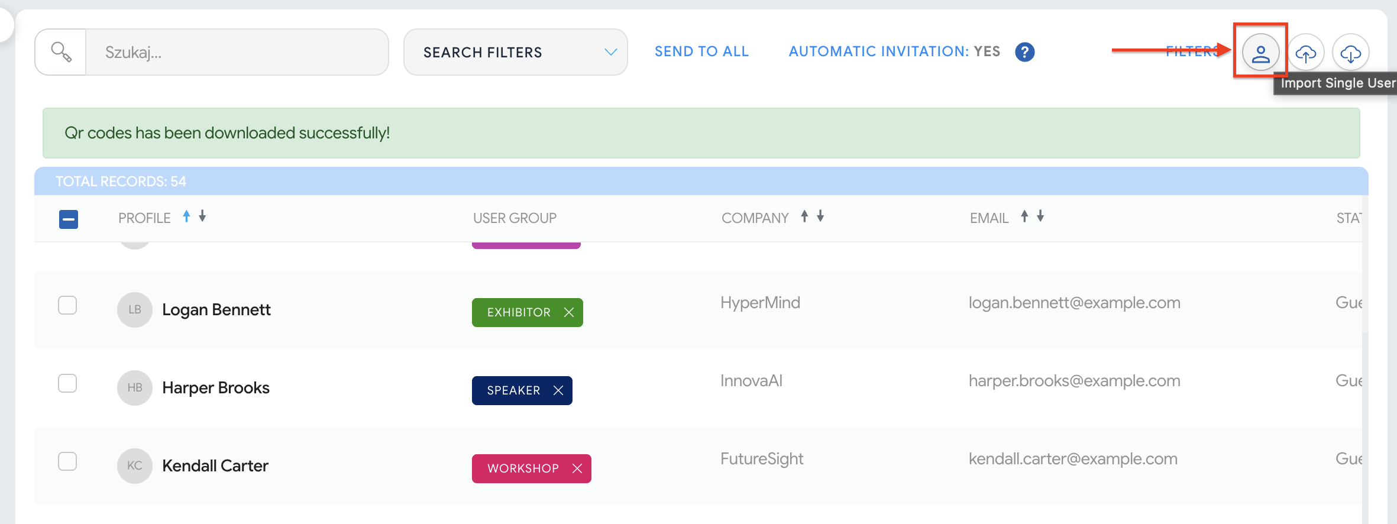Click the magnifying glass search icon
1397x524 pixels.
click(61, 52)
